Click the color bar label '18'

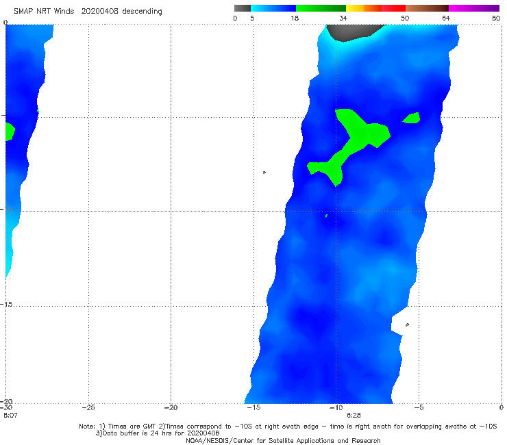295,18
